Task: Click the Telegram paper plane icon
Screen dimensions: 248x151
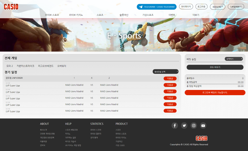Action: coord(141,7)
